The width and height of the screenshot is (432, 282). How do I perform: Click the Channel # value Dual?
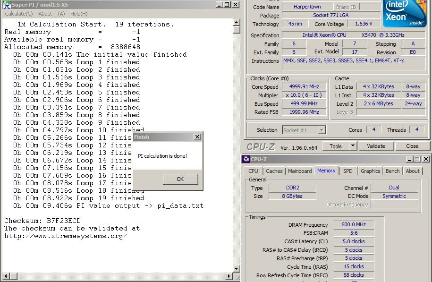coord(394,188)
